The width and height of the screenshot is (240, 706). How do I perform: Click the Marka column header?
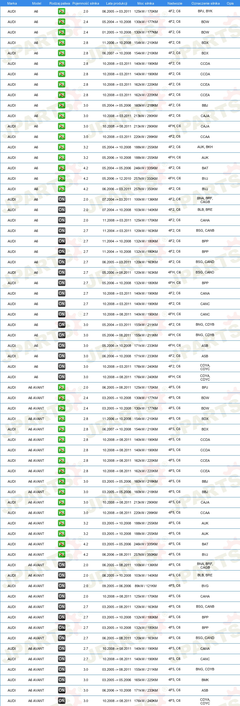(12, 3)
